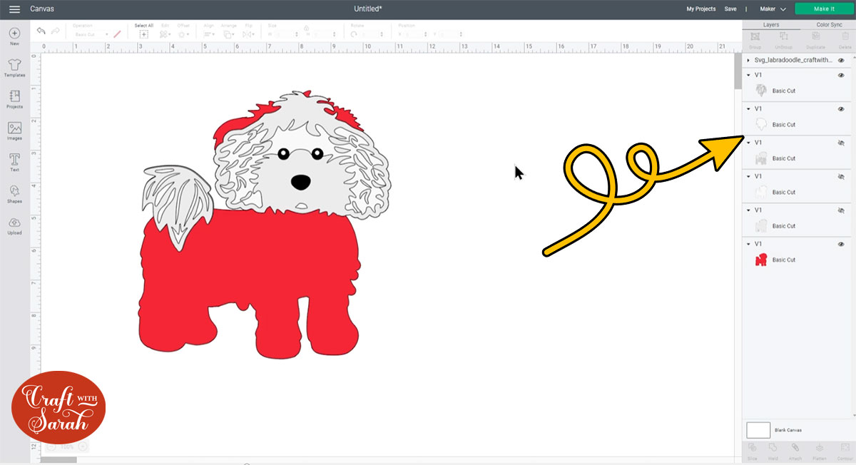Click the canvas vertical scrollbar
Viewport: 856px width, 465px height.
738,71
